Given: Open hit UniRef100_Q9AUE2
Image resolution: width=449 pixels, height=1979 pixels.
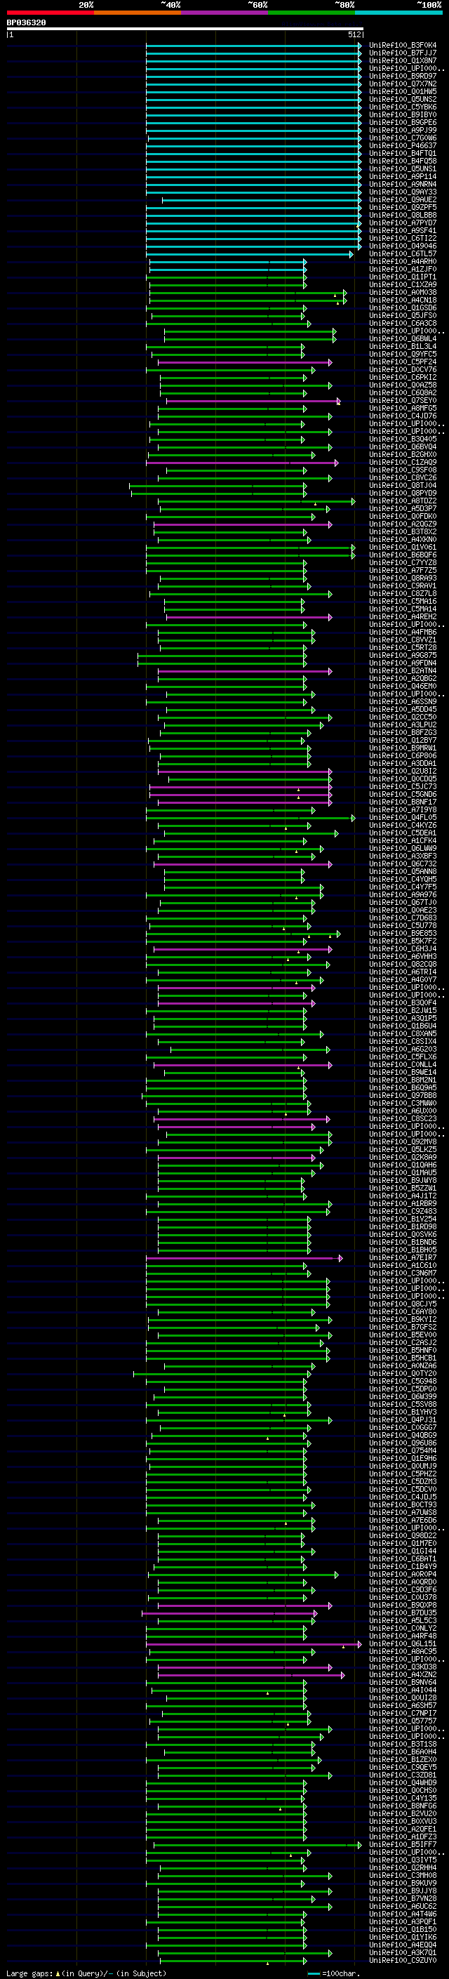Looking at the screenshot, I should (x=403, y=200).
